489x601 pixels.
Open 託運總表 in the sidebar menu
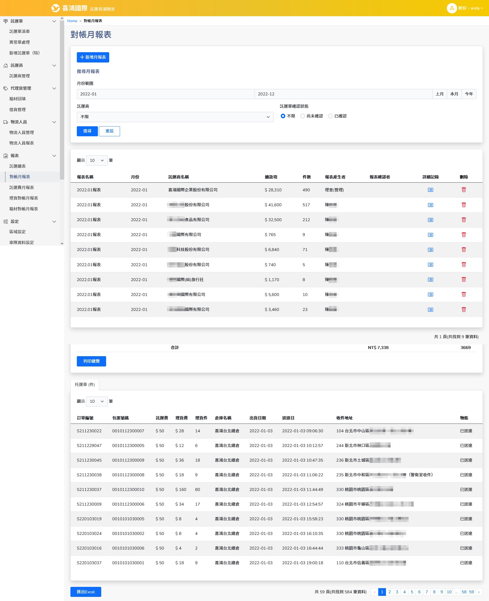(17, 166)
